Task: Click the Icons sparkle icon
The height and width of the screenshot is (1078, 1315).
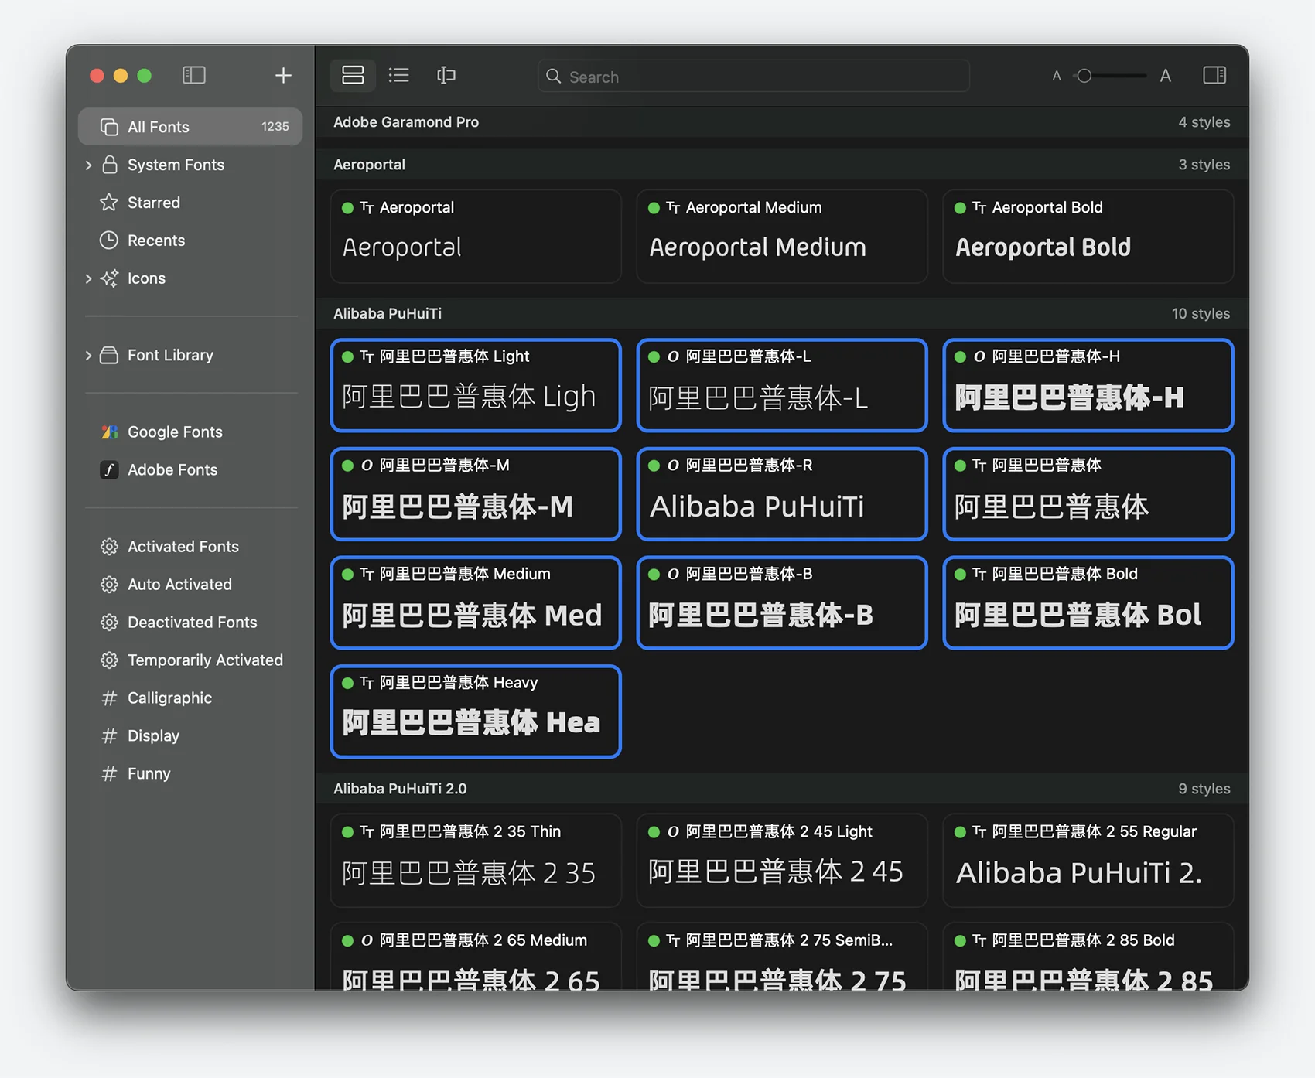Action: (x=109, y=278)
